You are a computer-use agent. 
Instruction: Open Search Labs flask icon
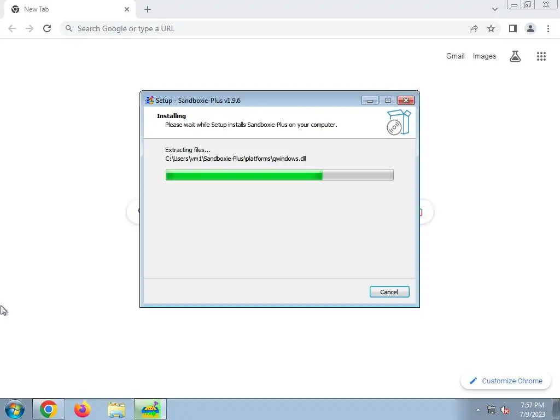tap(515, 56)
